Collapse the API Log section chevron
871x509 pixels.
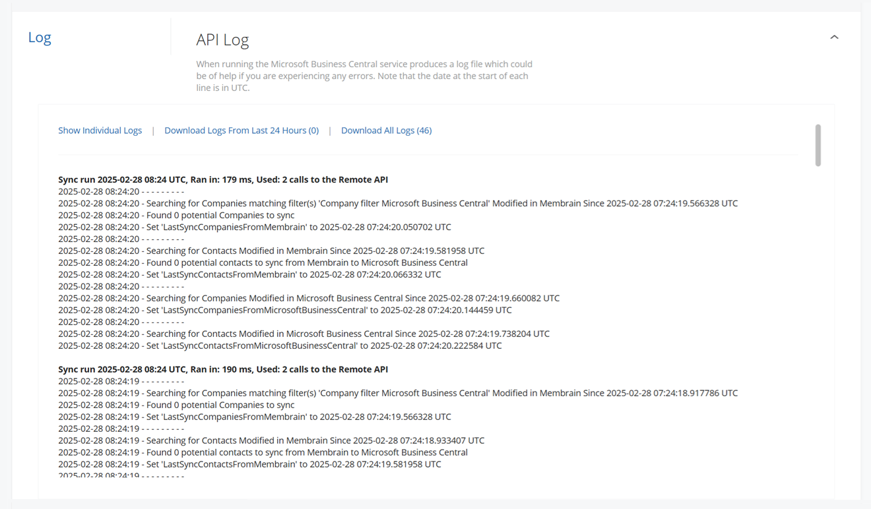[x=834, y=38]
